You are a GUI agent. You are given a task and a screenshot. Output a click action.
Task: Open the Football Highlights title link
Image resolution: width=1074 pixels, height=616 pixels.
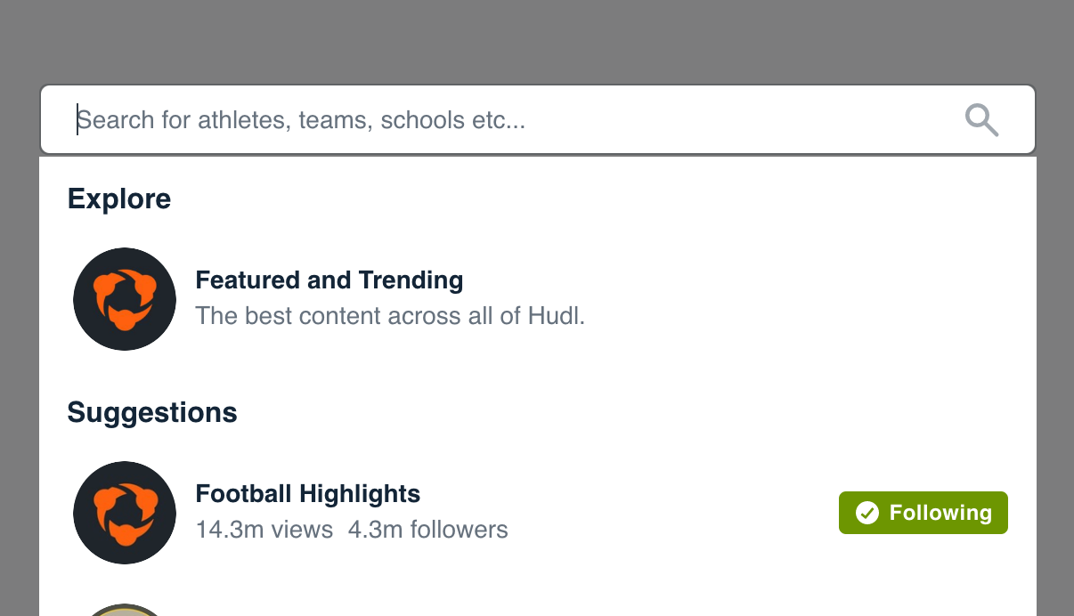pyautogui.click(x=308, y=494)
